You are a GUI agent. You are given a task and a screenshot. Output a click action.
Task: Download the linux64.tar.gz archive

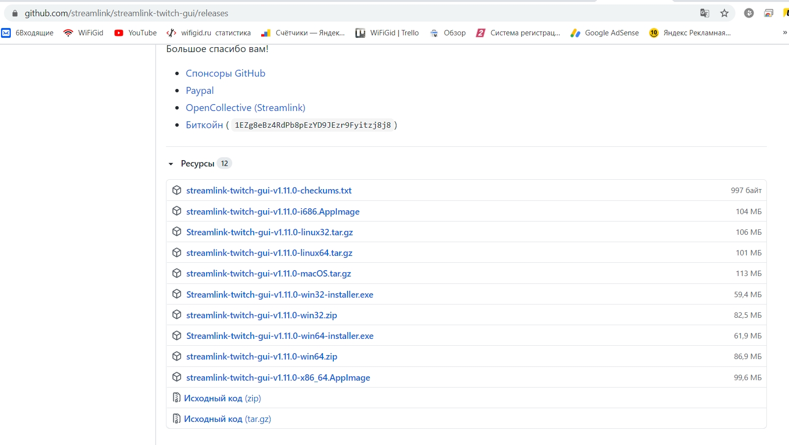pyautogui.click(x=269, y=252)
